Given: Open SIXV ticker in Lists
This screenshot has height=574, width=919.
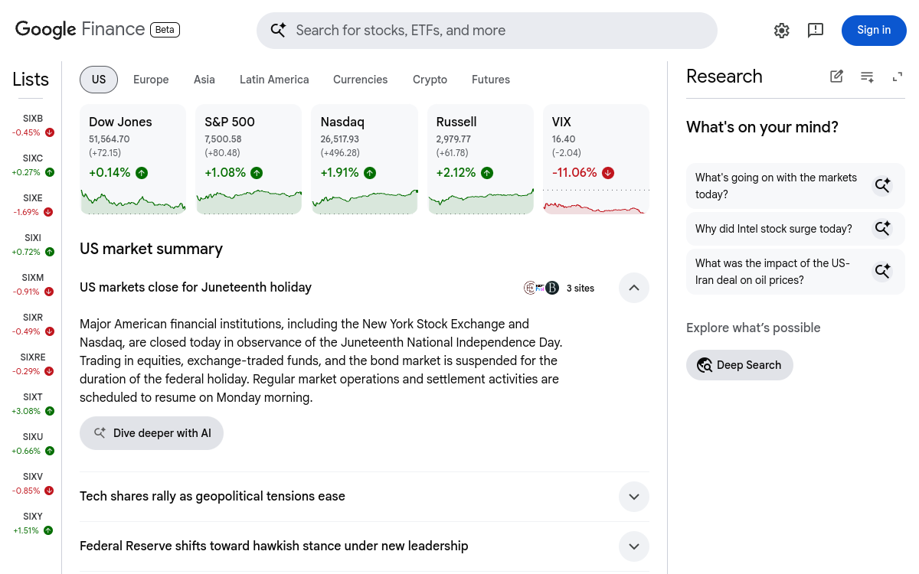Looking at the screenshot, I should [x=33, y=484].
